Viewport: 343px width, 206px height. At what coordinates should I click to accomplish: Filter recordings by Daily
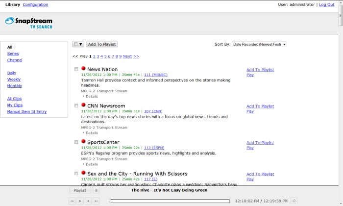tap(12, 73)
